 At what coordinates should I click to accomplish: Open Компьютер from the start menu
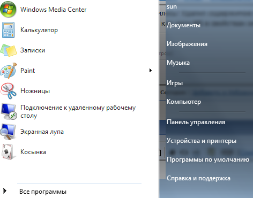click(x=184, y=102)
